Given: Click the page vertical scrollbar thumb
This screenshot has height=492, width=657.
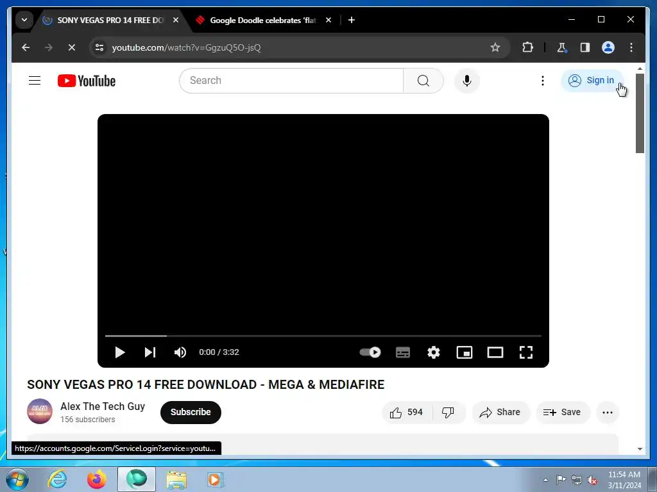Looking at the screenshot, I should click(640, 113).
